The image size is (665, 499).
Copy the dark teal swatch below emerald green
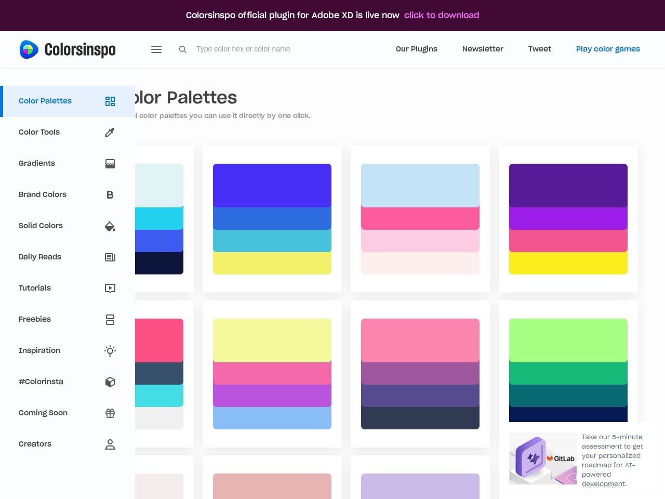[x=568, y=396]
